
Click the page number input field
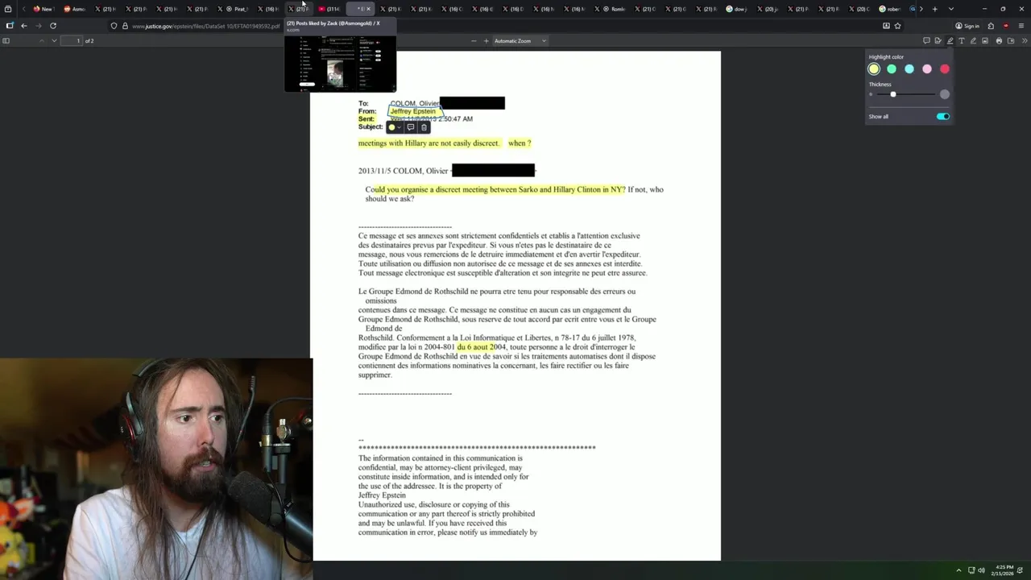[73, 40]
